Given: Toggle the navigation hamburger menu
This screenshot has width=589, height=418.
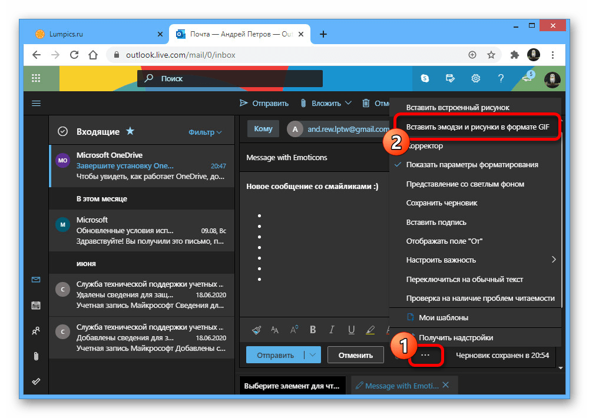Looking at the screenshot, I should tap(36, 103).
